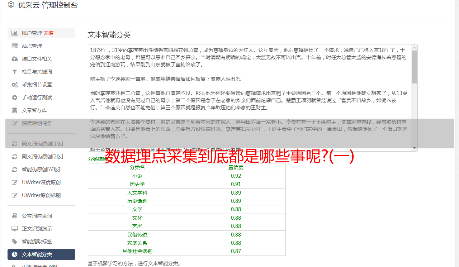
Task: Click the refresh icon for 同义词伪原创[2版]
Action: pyautogui.click(x=15, y=157)
